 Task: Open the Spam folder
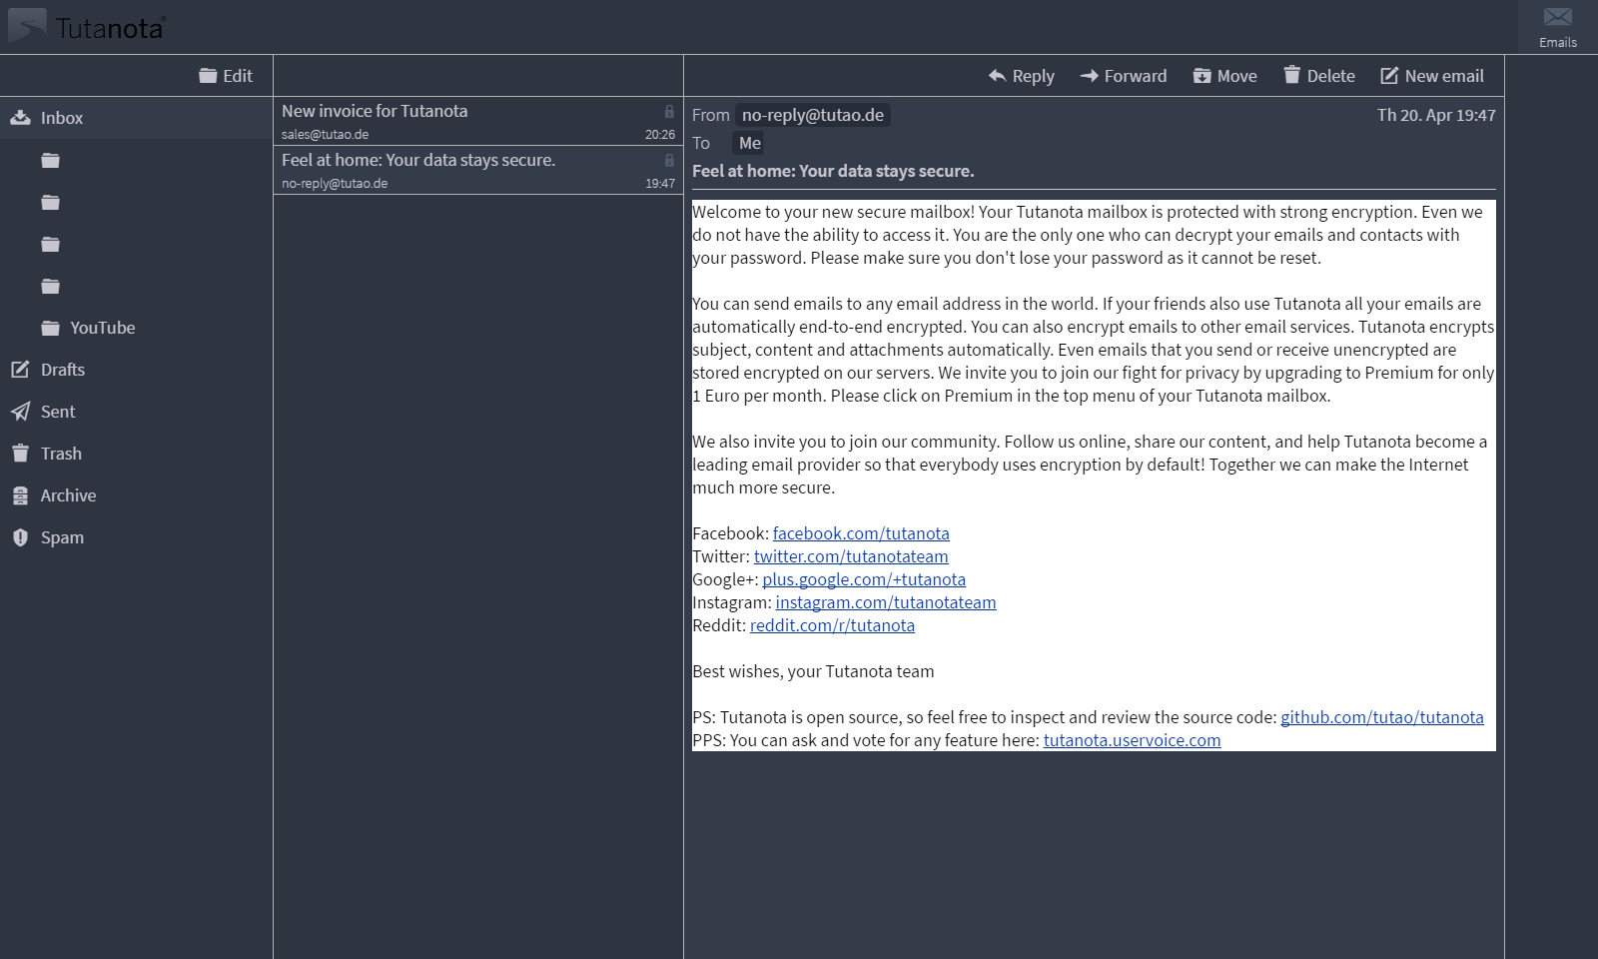pos(136,537)
